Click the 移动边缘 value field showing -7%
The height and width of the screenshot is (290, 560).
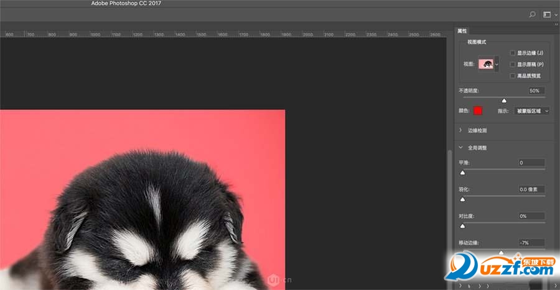point(532,243)
